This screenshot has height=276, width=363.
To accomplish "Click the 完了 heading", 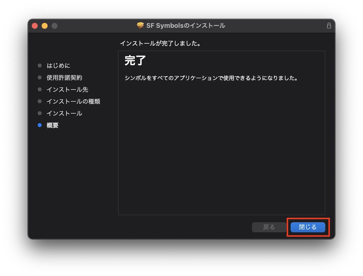I will [135, 60].
